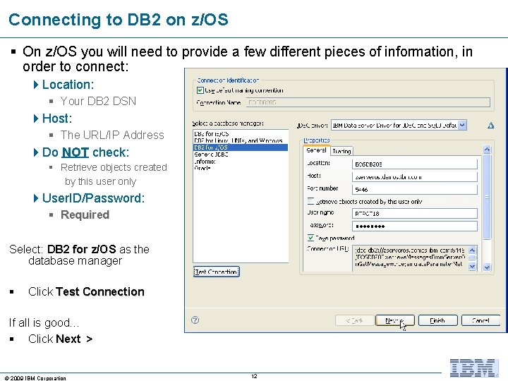Click the User name field
Image resolution: width=508 pixels, height=381 pixels.
[415, 214]
